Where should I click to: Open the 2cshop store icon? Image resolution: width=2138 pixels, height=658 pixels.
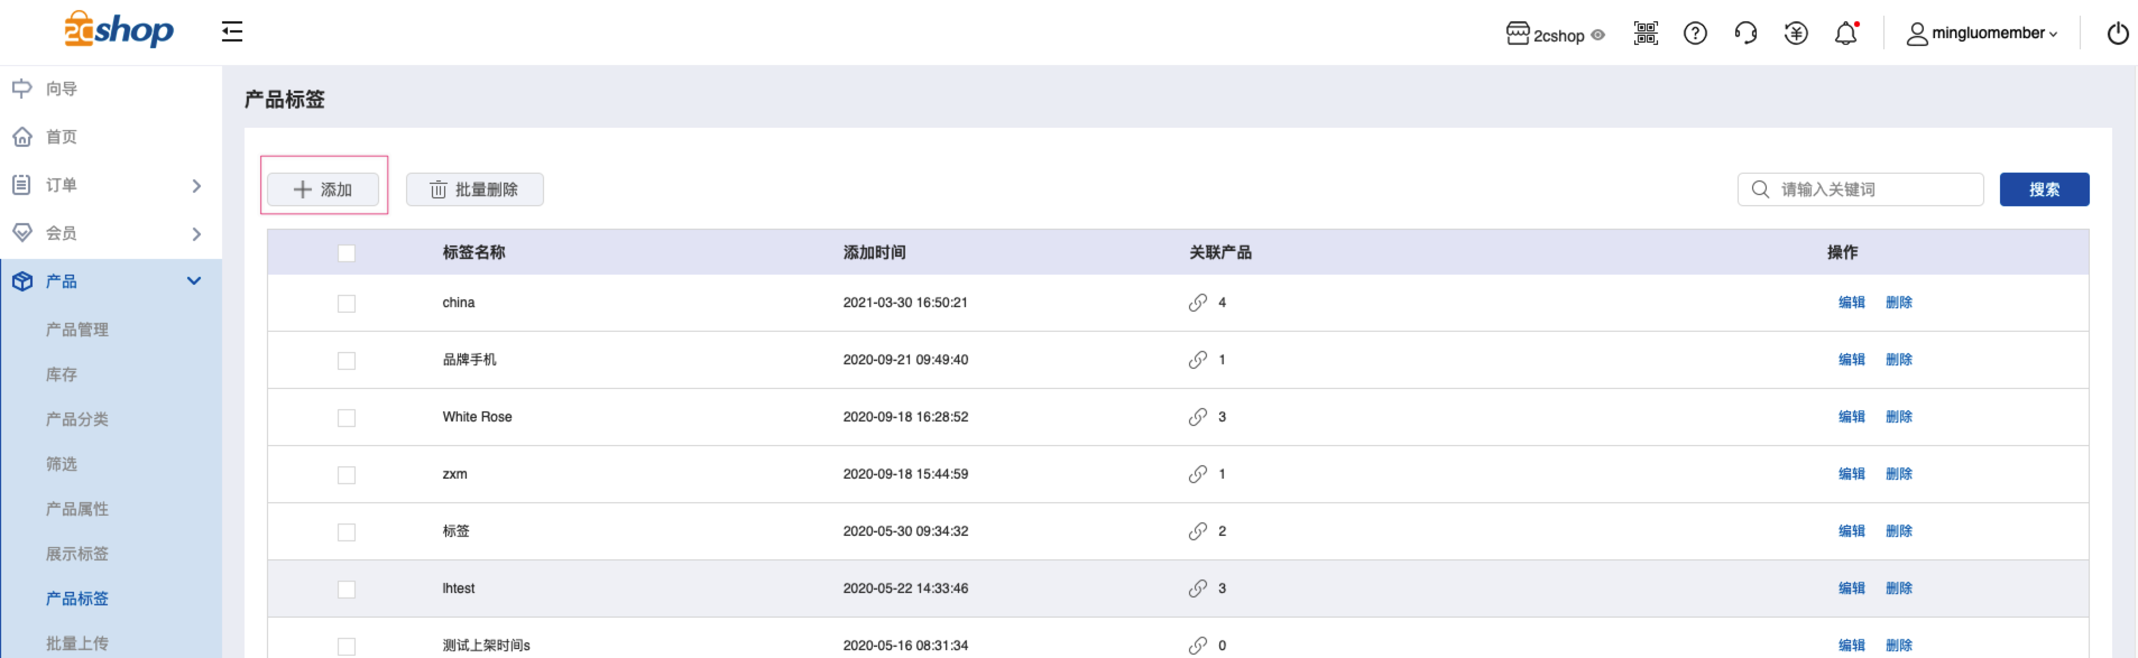[1517, 33]
